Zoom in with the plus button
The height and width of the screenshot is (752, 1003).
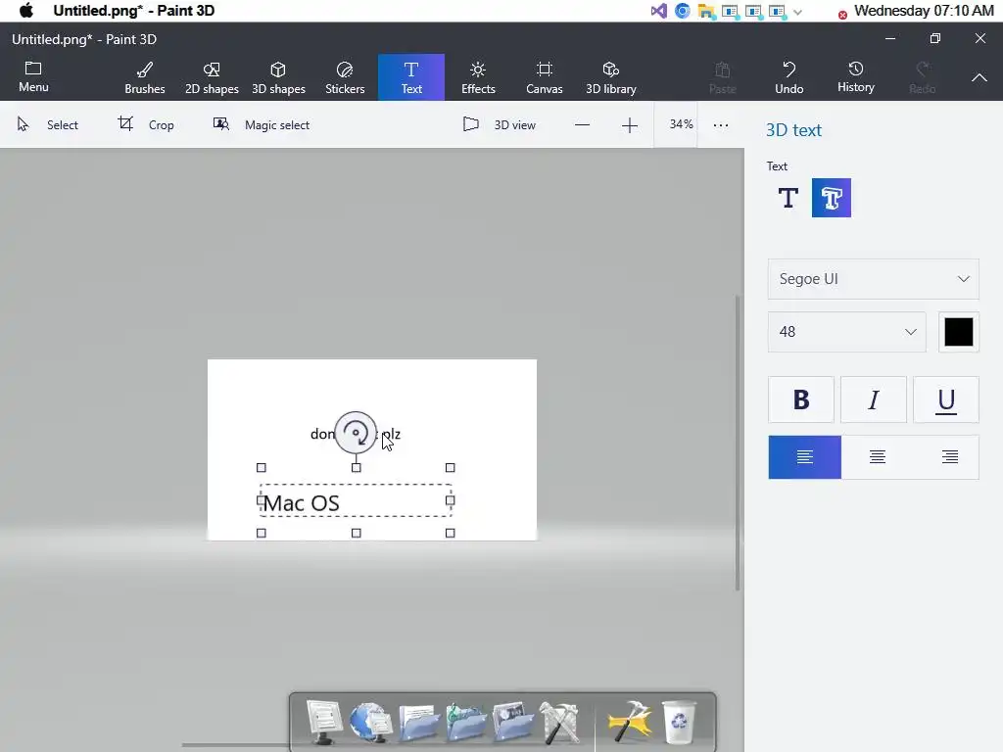pos(630,125)
